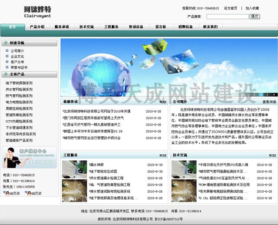Screen dimensions: 278x225
Task: Open 下水管道疏通系列 product category
Action: (x=19, y=128)
